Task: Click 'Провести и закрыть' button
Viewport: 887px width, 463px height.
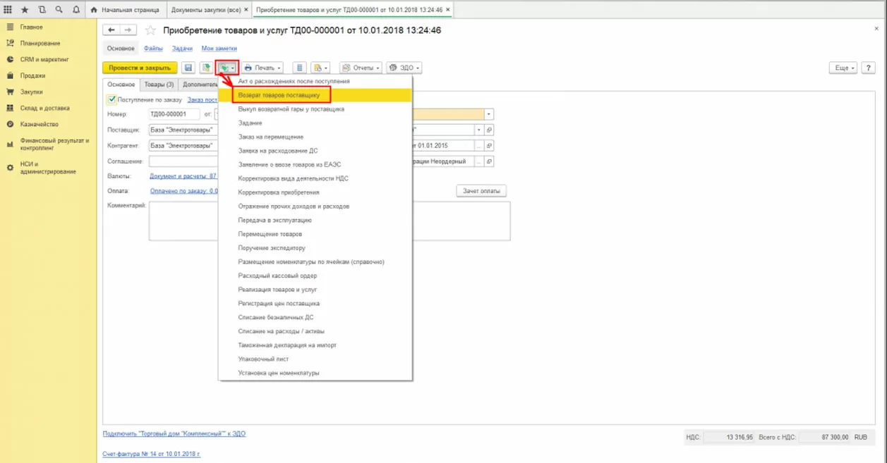Action: click(x=140, y=68)
